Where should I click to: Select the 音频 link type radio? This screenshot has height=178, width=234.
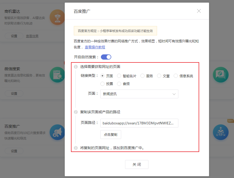tap(119, 84)
